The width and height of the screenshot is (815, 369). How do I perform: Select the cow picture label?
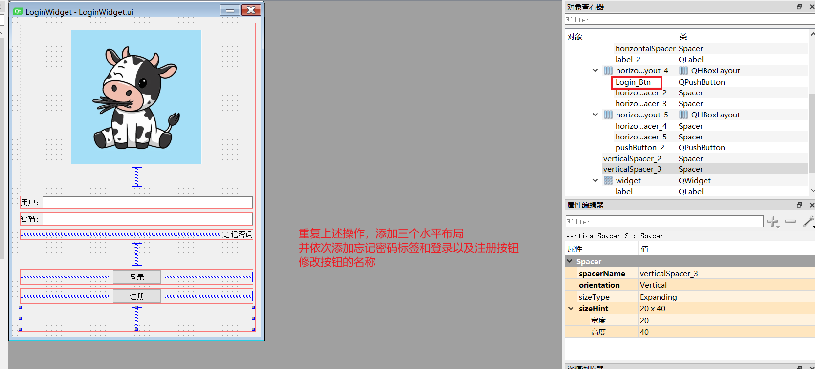click(136, 97)
